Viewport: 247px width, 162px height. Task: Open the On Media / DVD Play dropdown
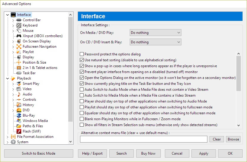coord(155,33)
